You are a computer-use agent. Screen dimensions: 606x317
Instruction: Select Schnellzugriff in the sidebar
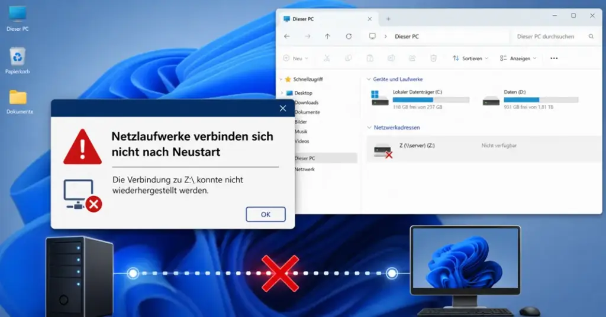pyautogui.click(x=308, y=79)
